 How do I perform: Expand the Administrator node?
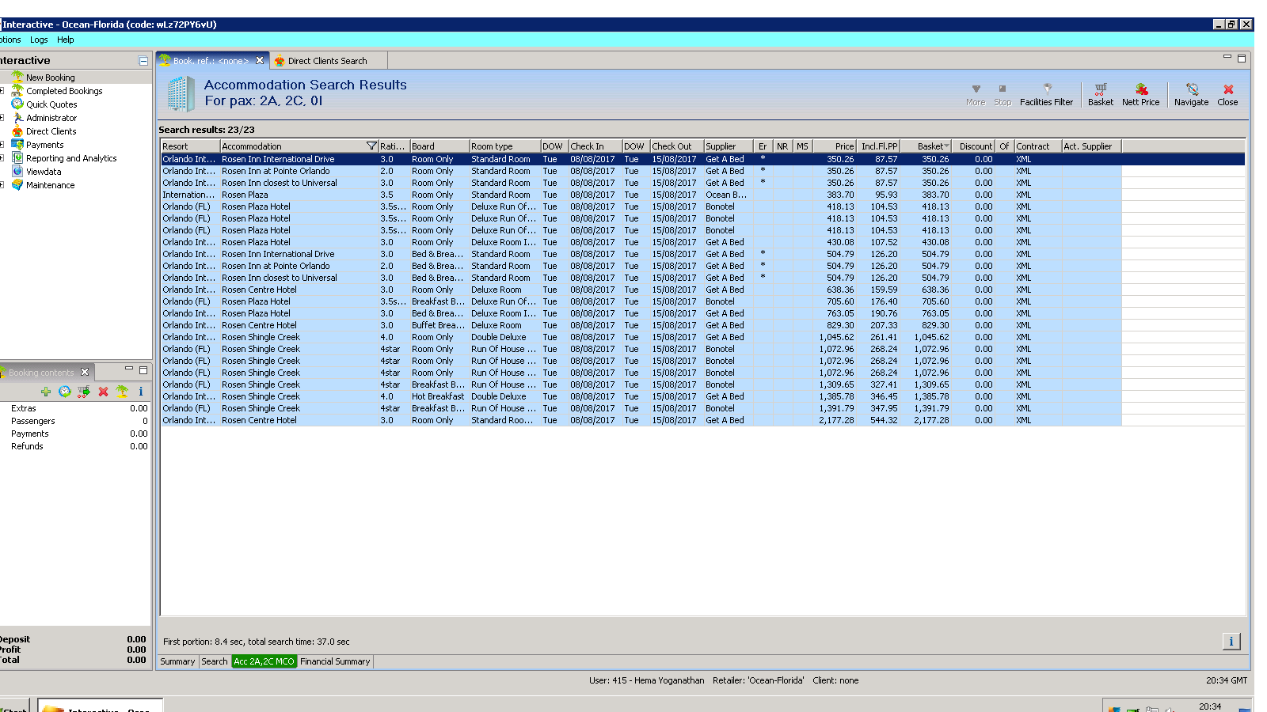[x=2, y=118]
